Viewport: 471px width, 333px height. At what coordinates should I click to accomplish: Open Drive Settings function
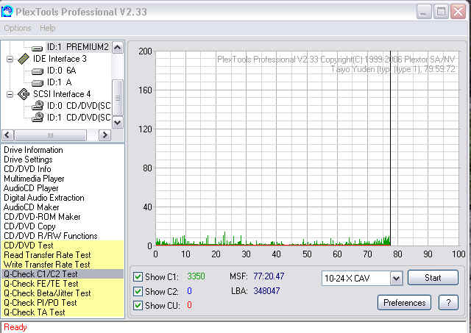coord(28,160)
